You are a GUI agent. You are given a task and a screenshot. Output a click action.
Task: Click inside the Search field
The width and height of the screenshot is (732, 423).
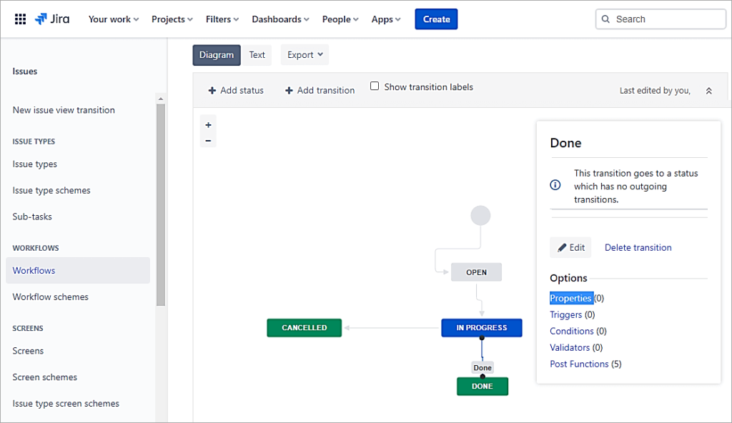[x=661, y=19]
